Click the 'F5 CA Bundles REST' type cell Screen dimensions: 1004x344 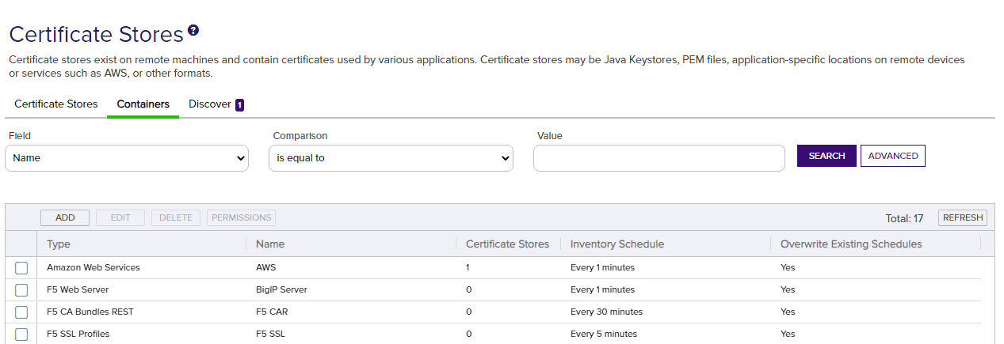(90, 312)
